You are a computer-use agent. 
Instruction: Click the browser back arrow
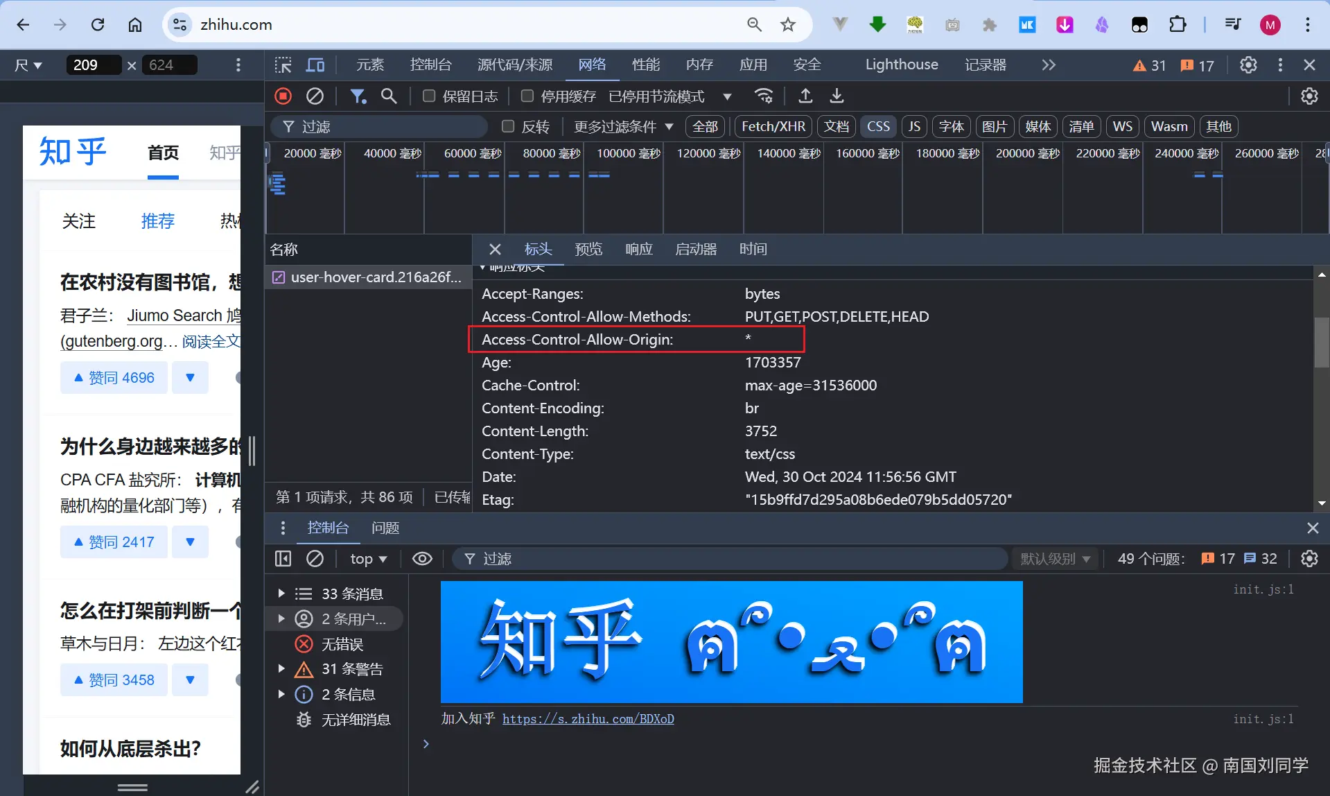(23, 25)
